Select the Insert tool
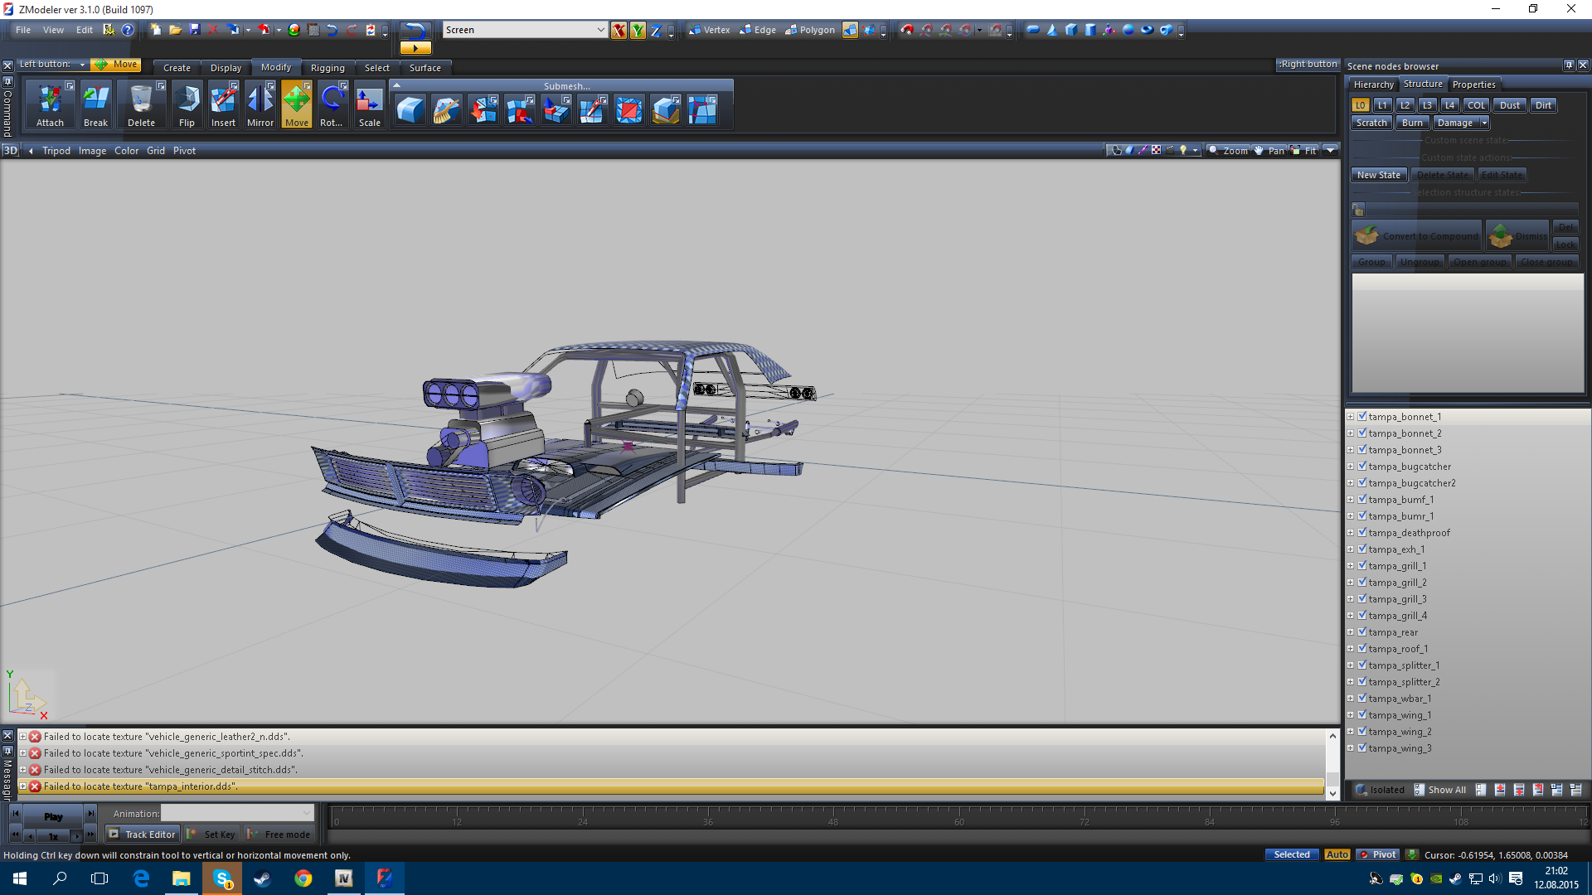The image size is (1592, 895). coord(223,104)
